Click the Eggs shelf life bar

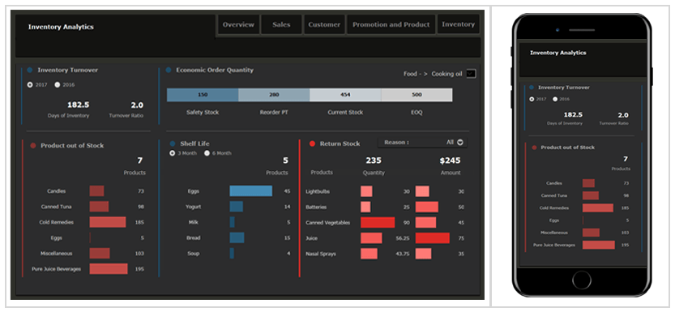point(251,191)
